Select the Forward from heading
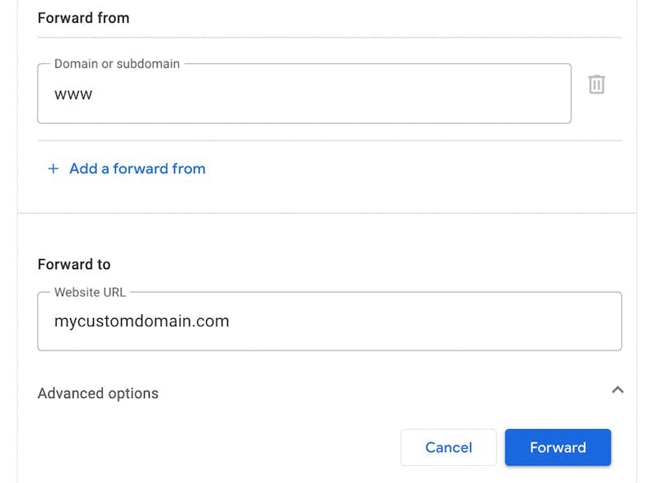Screen dimensions: 654x483 tap(83, 18)
